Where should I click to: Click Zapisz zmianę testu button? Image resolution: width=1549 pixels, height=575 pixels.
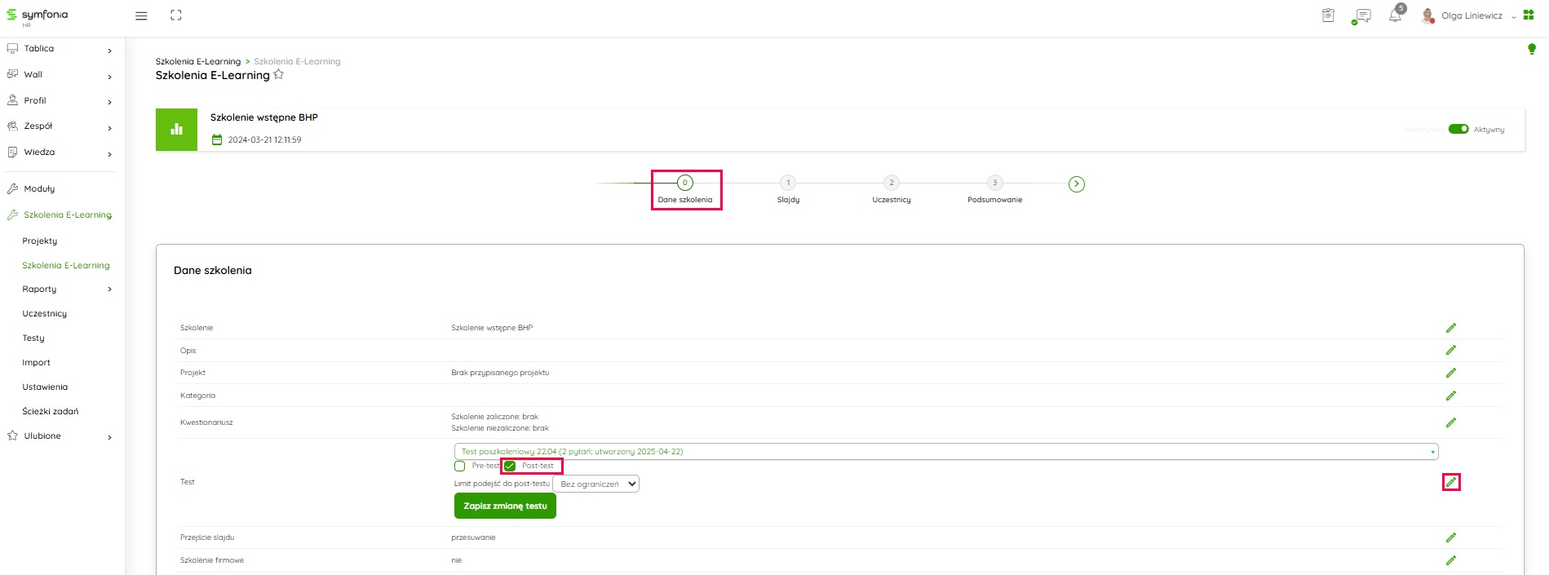(505, 506)
